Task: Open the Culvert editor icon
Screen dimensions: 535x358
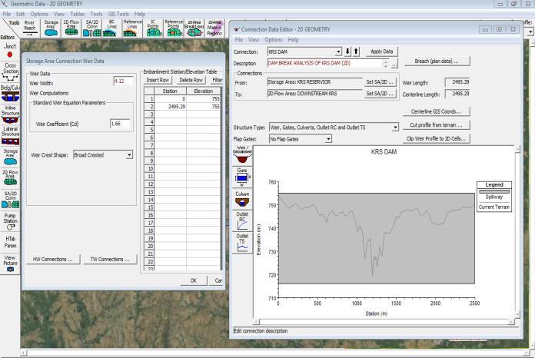Action: 242,200
